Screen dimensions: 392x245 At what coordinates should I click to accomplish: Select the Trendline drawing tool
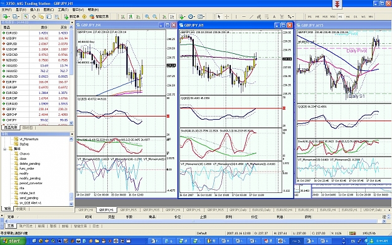coord(252,16)
